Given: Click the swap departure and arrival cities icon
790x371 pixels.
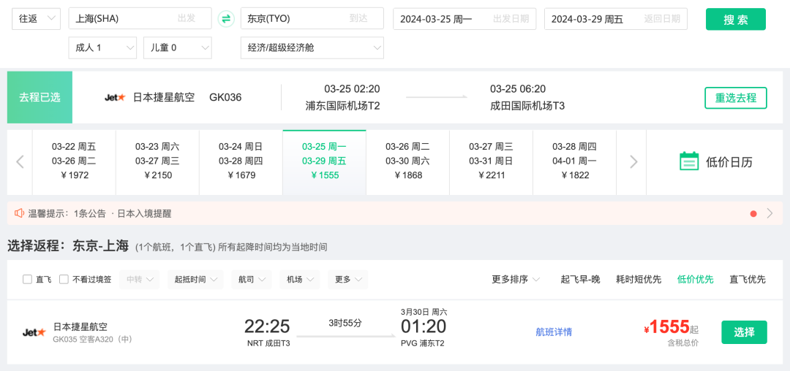Looking at the screenshot, I should click(x=226, y=19).
